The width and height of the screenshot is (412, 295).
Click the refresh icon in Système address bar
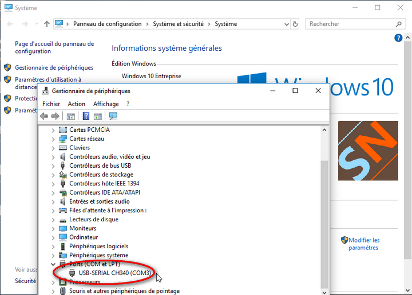295,24
